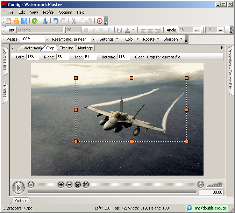
Task: Click the zoom out minus button
Action: coord(69,185)
